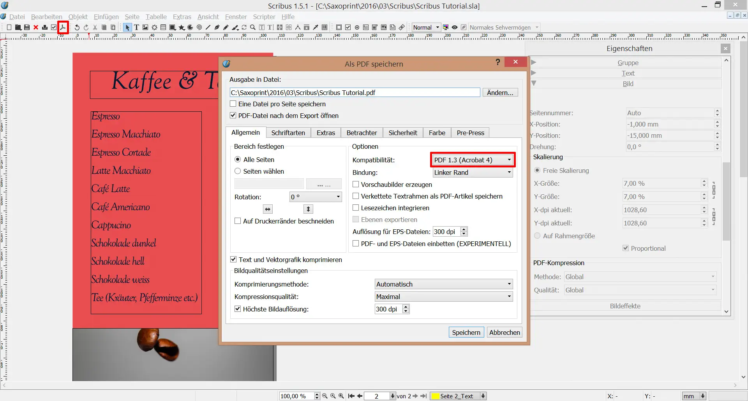Select the Insert Bezier Curve tool
Viewport: 748px width, 401px height.
(217, 27)
